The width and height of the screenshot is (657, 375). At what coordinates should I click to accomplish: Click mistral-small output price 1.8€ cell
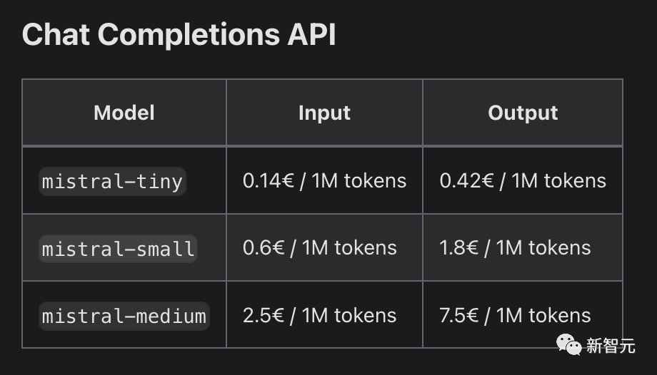(x=523, y=248)
